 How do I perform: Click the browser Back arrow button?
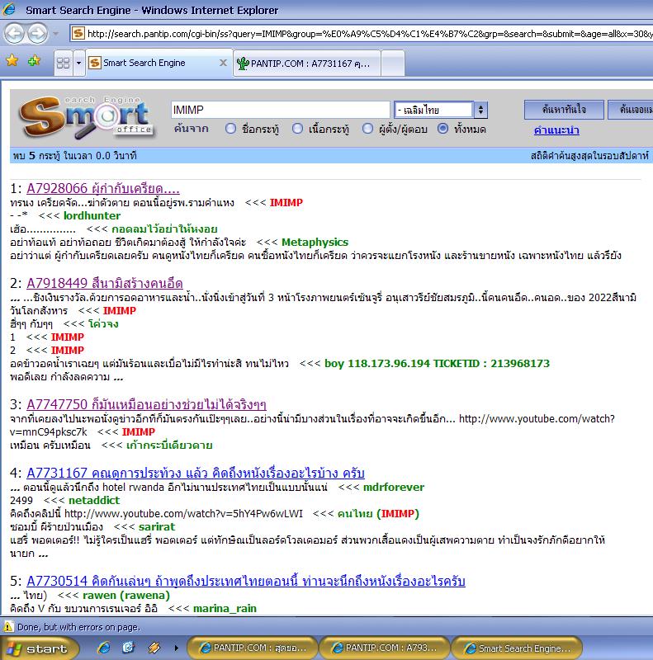pos(15,33)
